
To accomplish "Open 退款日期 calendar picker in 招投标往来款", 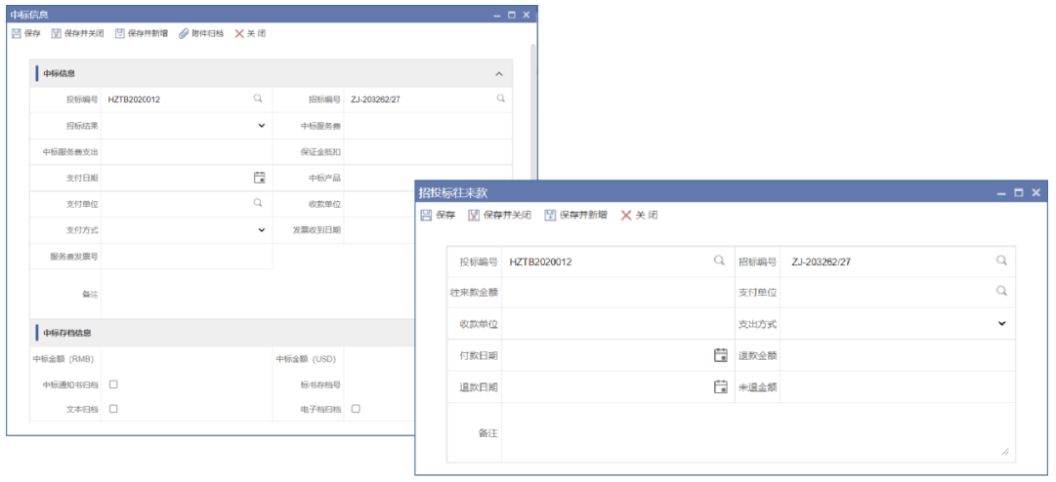I will point(721,386).
